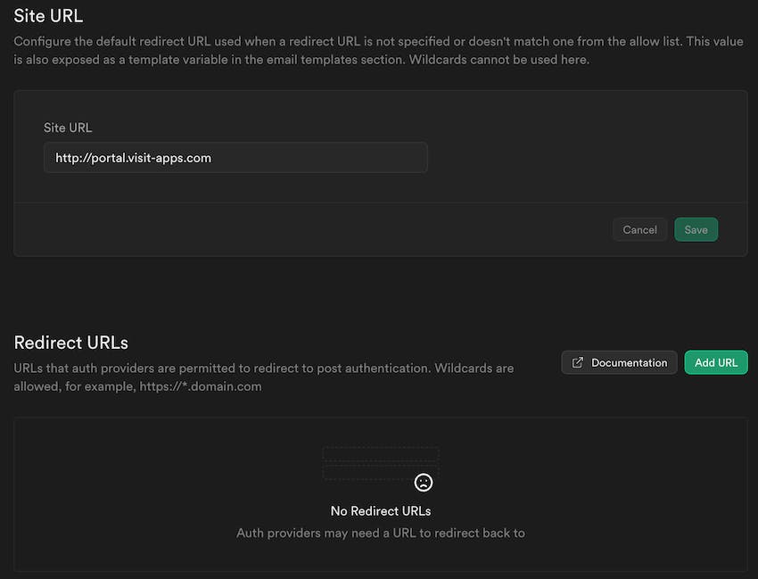Click the text about auth providers needing a URL

(x=381, y=533)
